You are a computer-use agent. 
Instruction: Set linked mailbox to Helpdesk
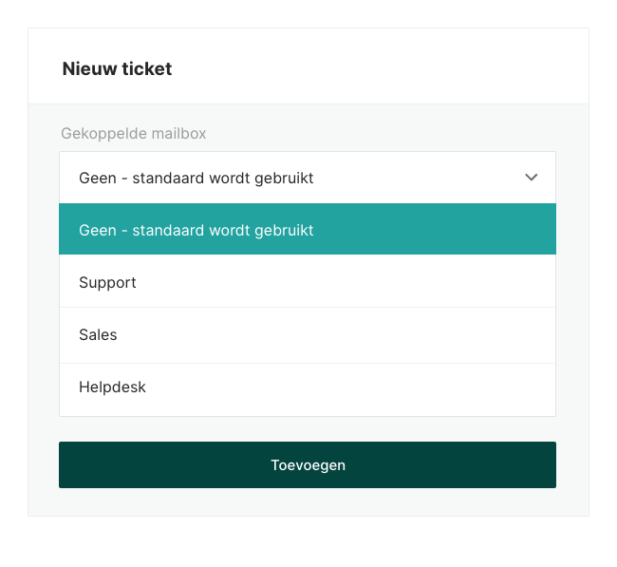(x=113, y=387)
